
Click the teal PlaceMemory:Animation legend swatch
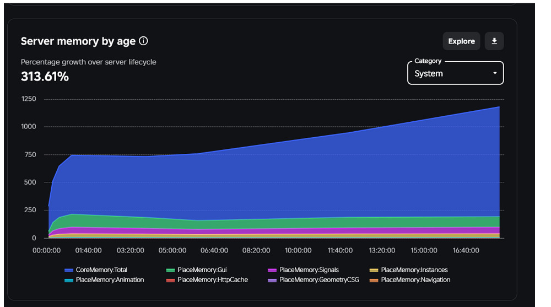[69, 281]
